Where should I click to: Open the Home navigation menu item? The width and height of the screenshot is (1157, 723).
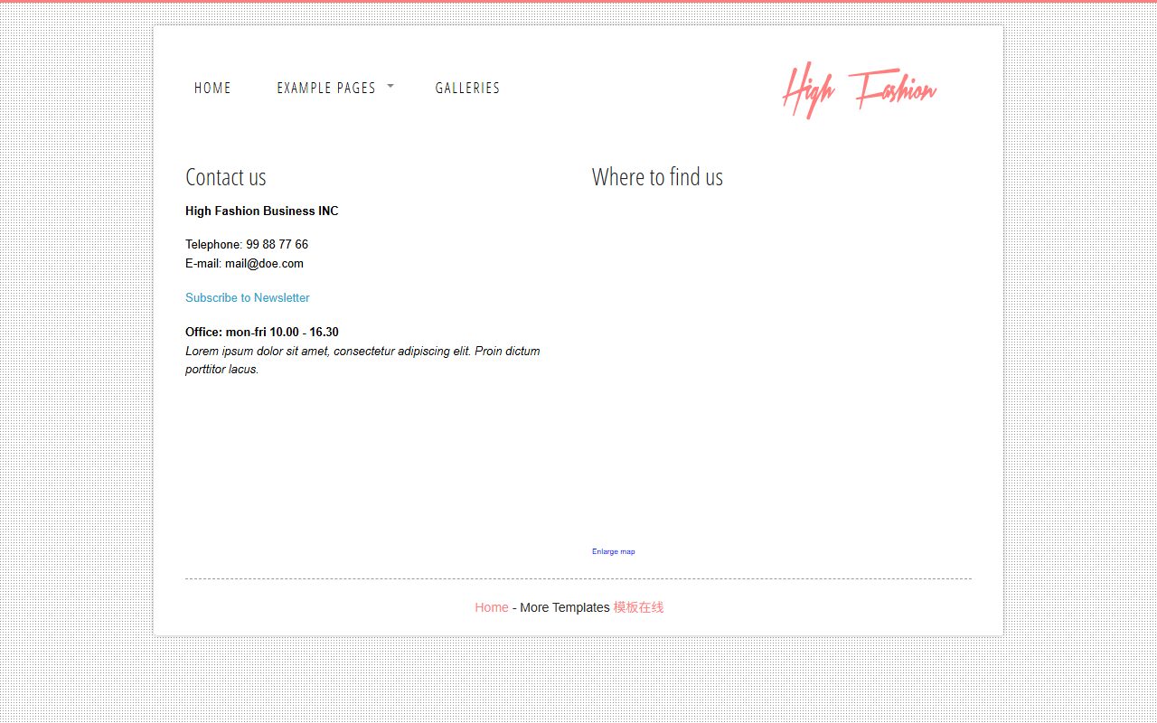coord(212,88)
